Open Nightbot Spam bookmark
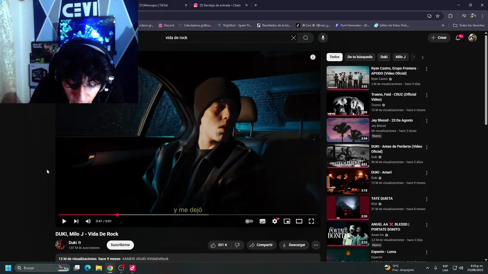The height and width of the screenshot is (274, 488). 234,25
